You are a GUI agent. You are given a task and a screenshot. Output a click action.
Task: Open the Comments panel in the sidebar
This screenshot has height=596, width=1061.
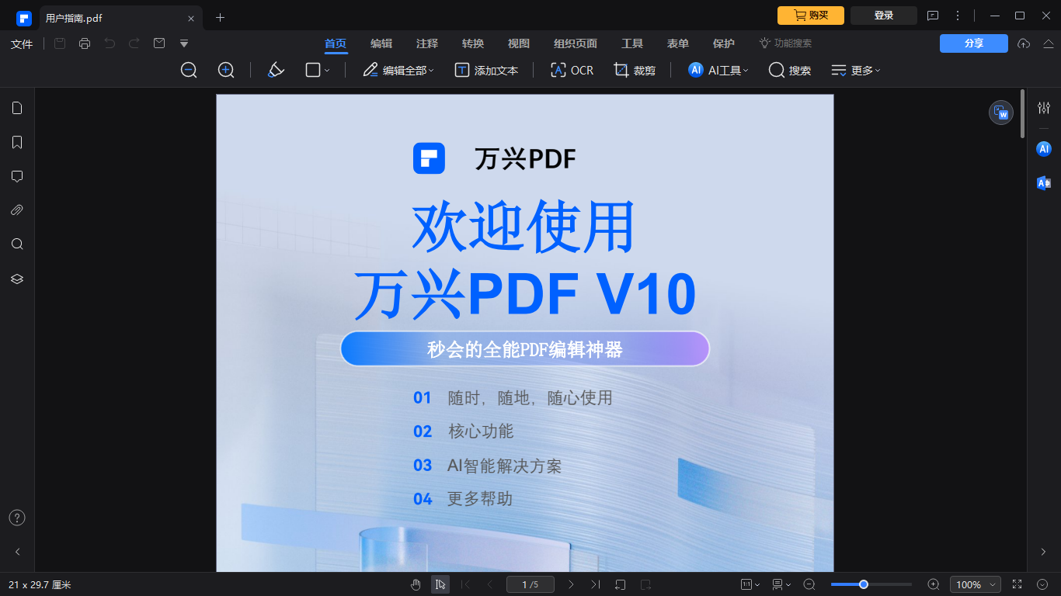tap(16, 175)
